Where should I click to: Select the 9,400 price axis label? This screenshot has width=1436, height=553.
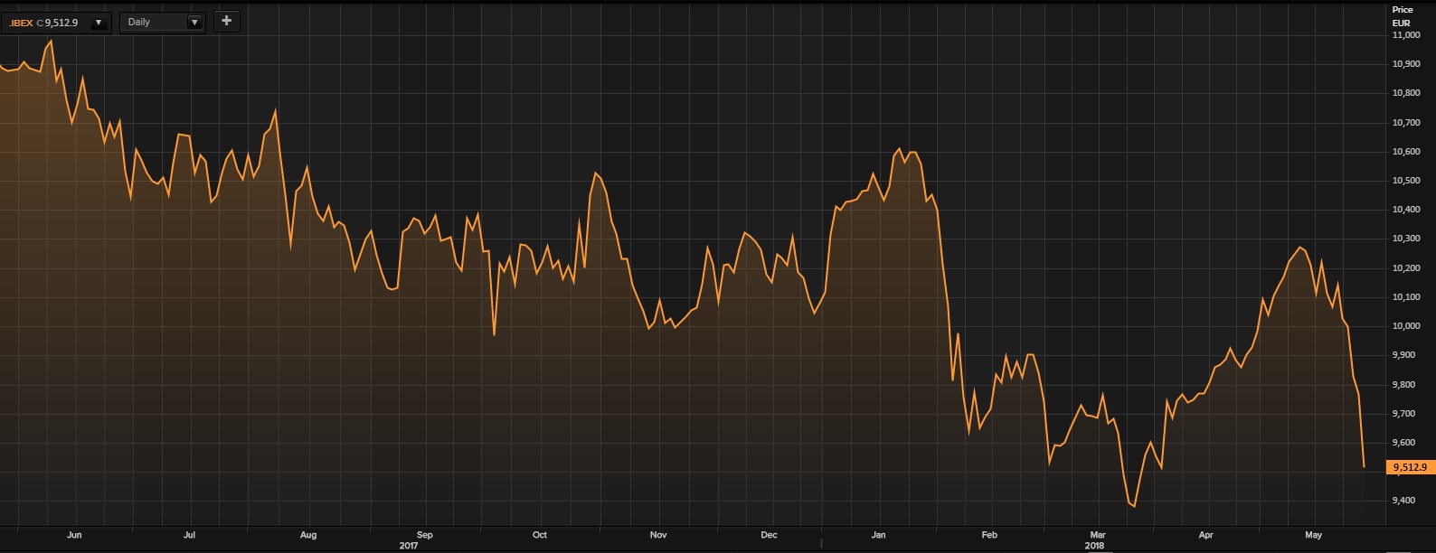pyautogui.click(x=1404, y=501)
